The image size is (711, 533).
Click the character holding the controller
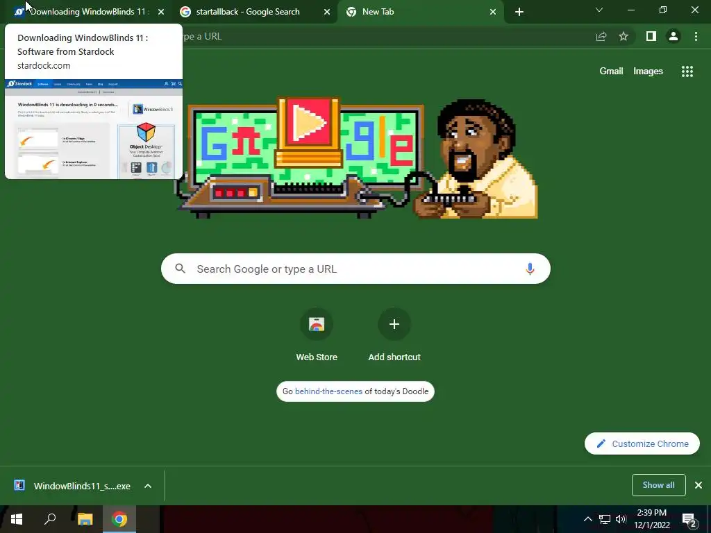[476, 160]
